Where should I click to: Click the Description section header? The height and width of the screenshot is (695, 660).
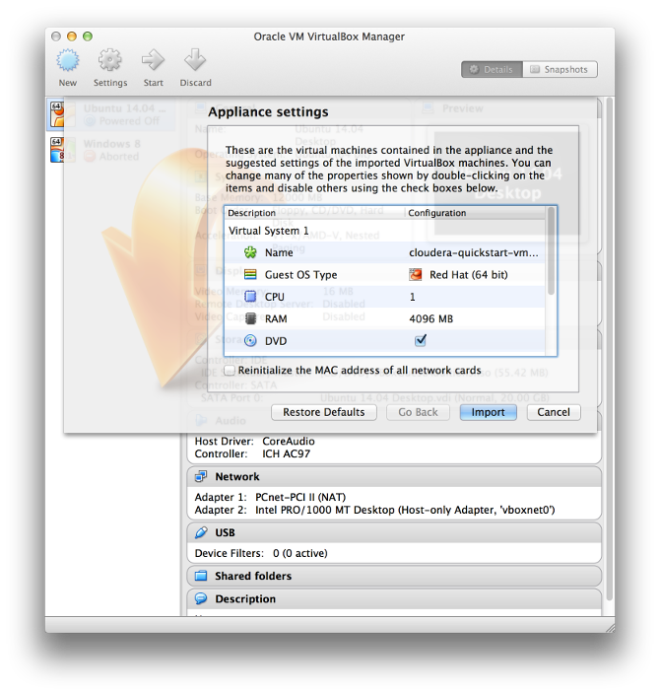click(394, 598)
